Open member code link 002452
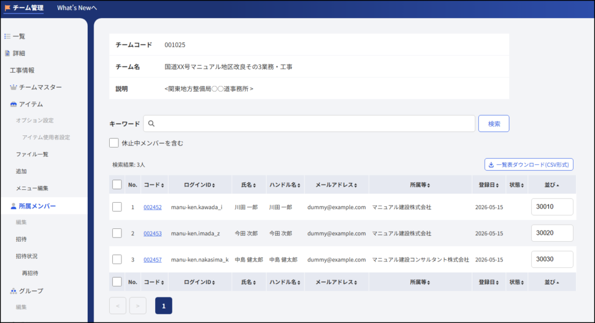This screenshot has width=595, height=323. click(153, 207)
